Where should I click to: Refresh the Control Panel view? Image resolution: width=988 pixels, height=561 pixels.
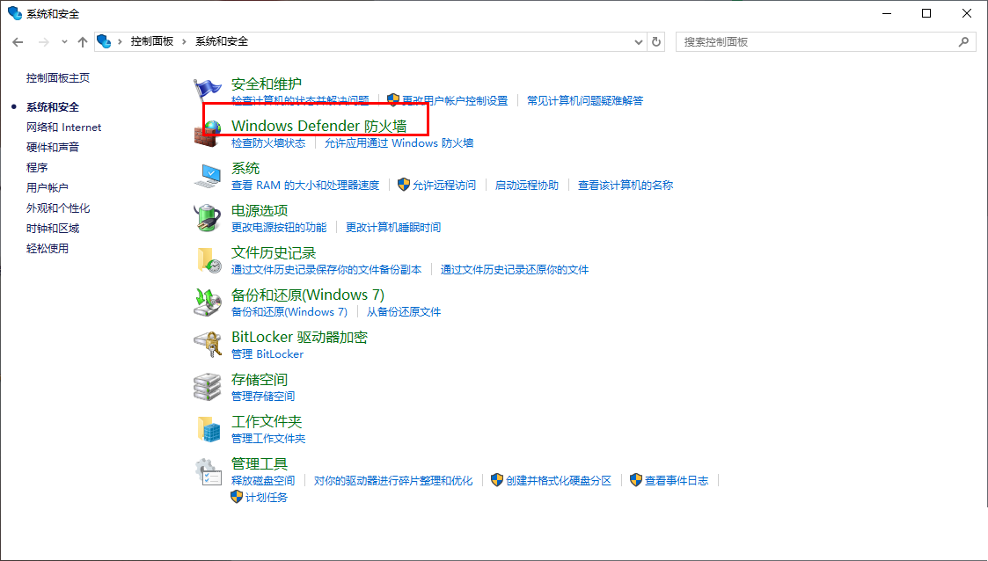tap(656, 42)
